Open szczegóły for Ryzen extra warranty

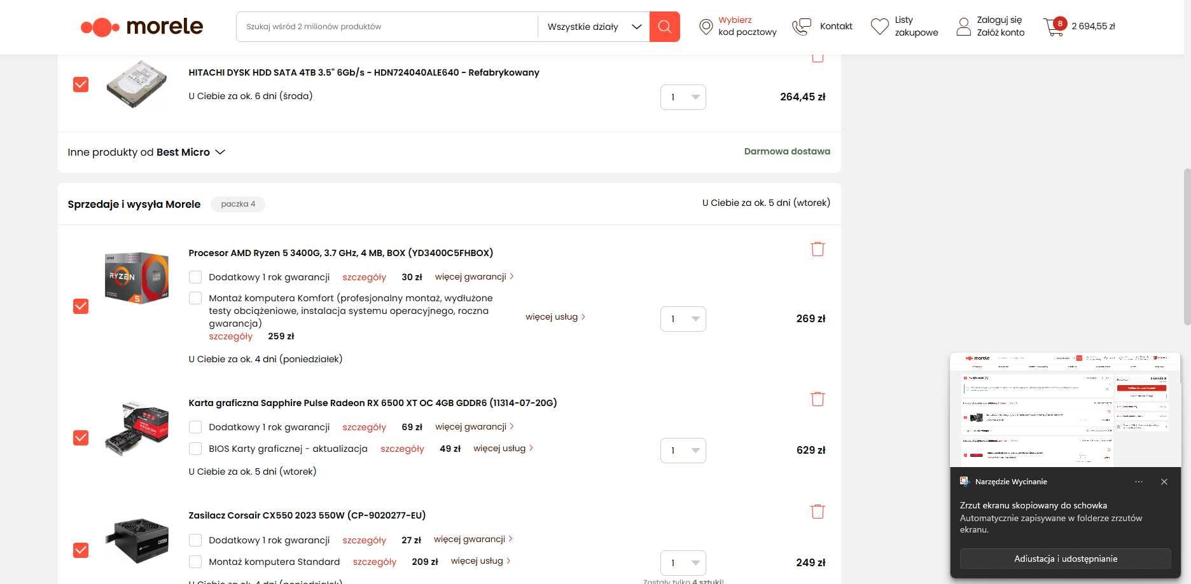pos(364,277)
